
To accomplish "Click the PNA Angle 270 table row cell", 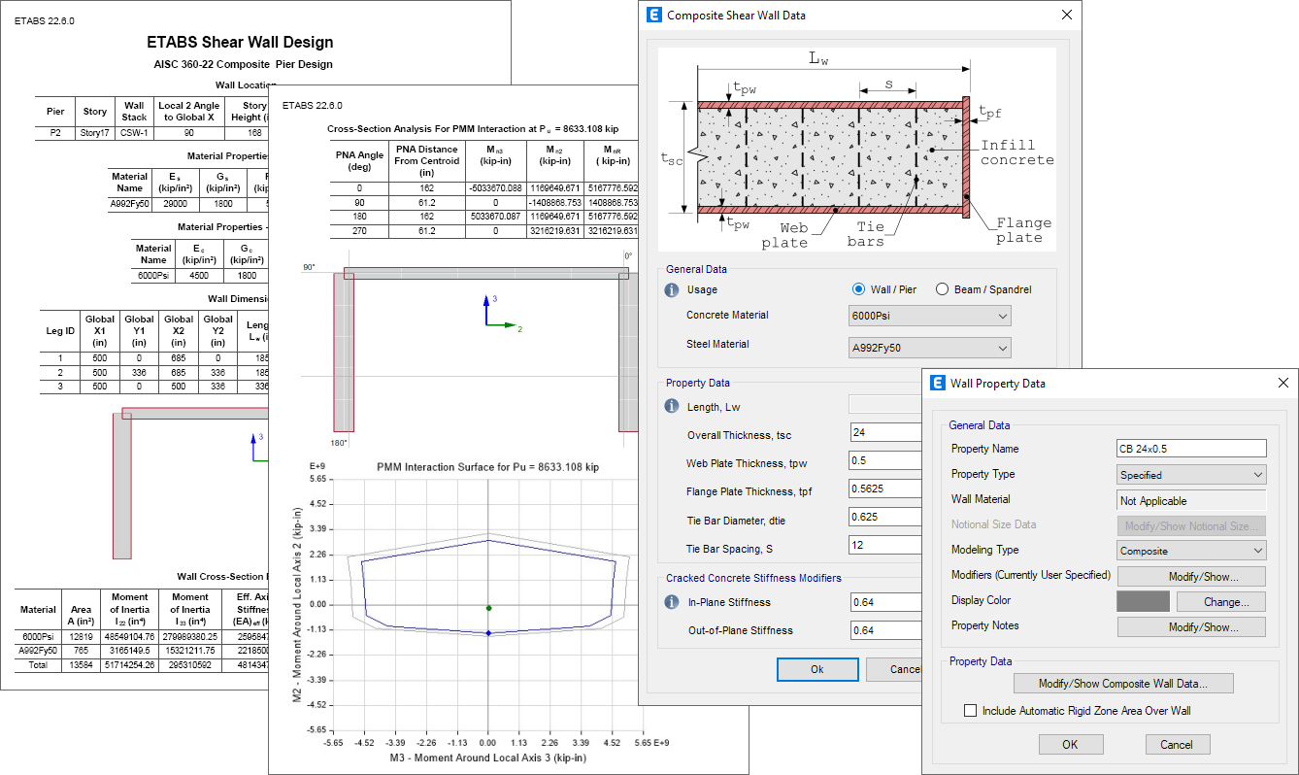I will [358, 231].
